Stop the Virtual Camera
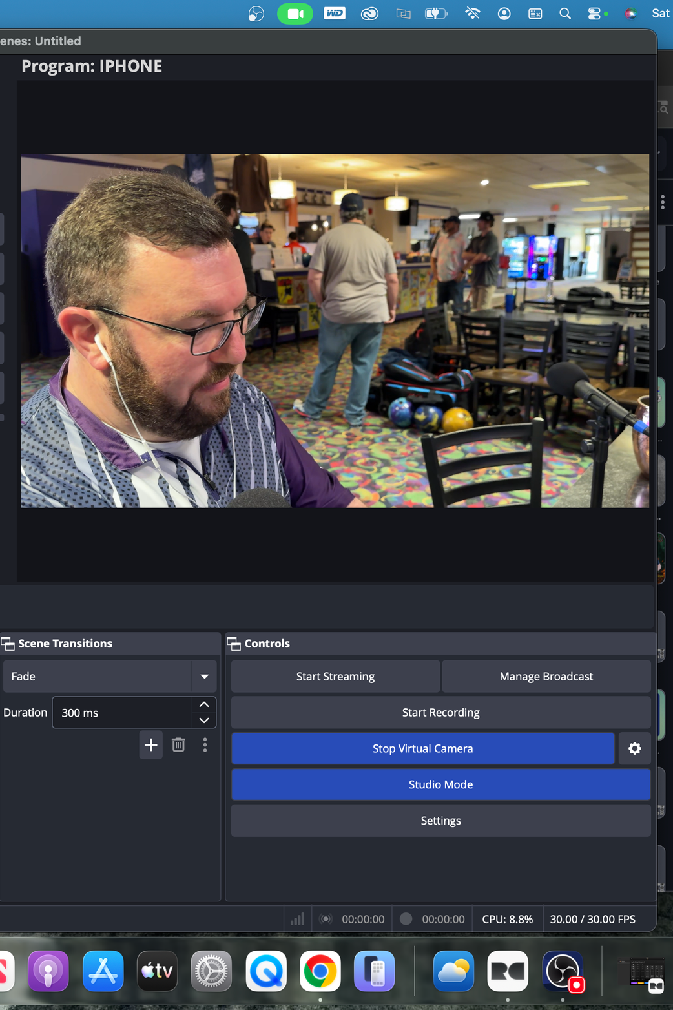The height and width of the screenshot is (1010, 673). (x=422, y=748)
